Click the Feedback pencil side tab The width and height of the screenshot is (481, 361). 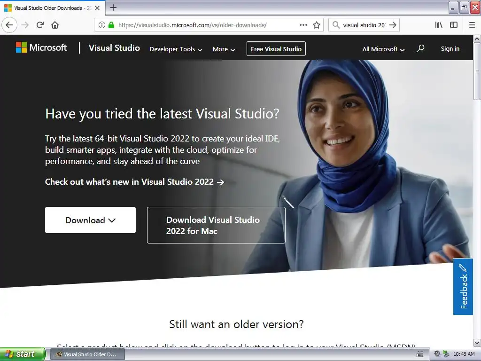click(463, 286)
